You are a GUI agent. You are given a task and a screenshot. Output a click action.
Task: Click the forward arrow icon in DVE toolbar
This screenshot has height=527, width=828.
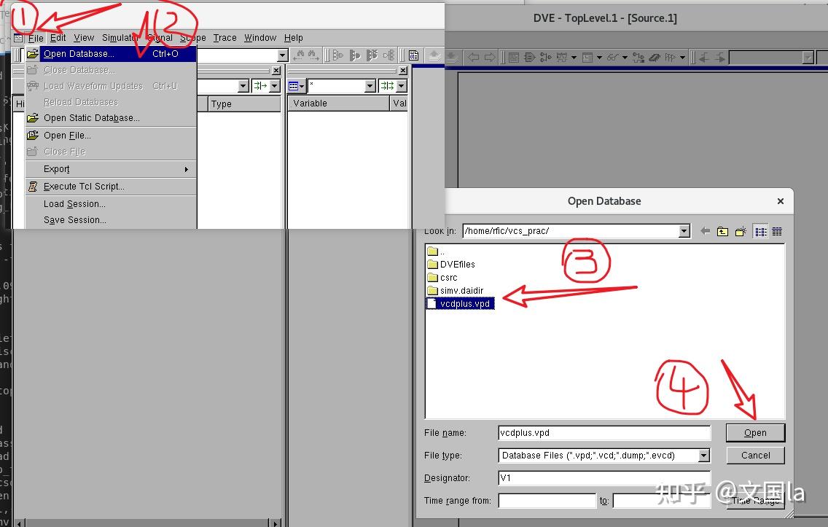(x=490, y=57)
